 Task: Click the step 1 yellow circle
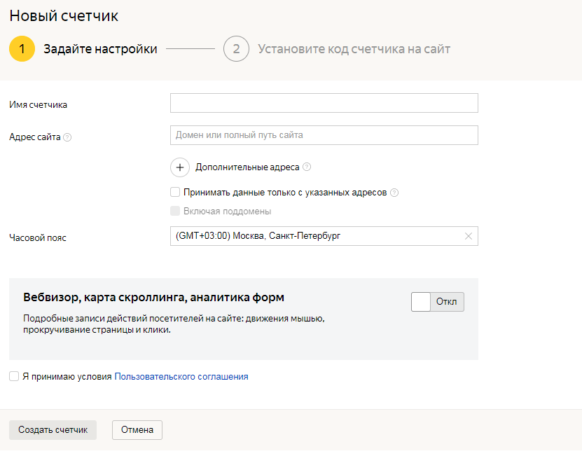(x=22, y=49)
